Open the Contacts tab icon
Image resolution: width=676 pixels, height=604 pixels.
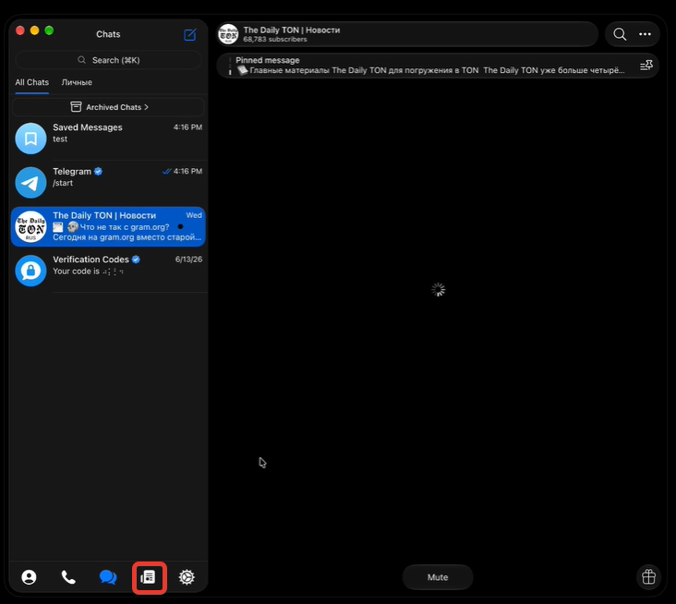point(29,577)
